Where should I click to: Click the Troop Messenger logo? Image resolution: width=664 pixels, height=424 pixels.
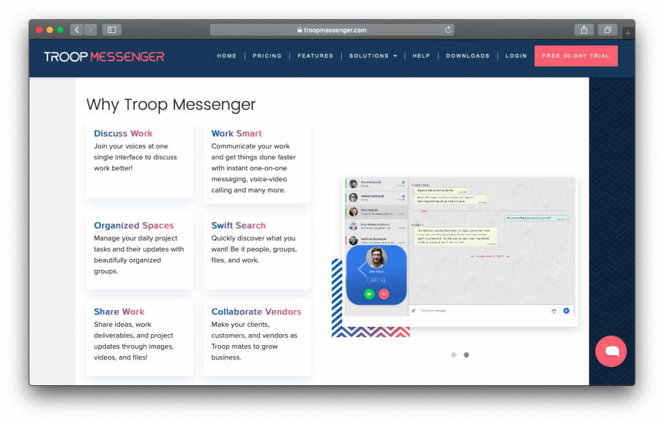pos(104,56)
